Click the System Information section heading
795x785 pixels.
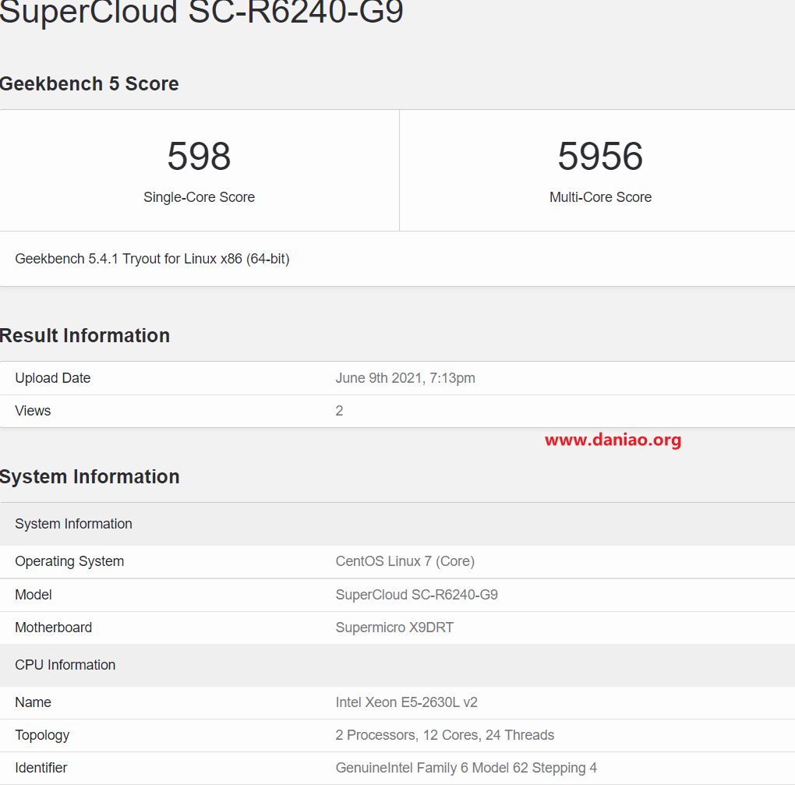click(x=90, y=476)
